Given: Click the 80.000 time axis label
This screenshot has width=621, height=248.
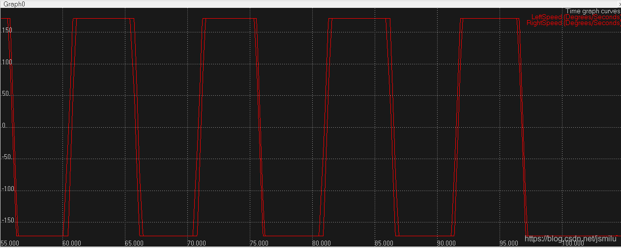Looking at the screenshot, I should [321, 243].
